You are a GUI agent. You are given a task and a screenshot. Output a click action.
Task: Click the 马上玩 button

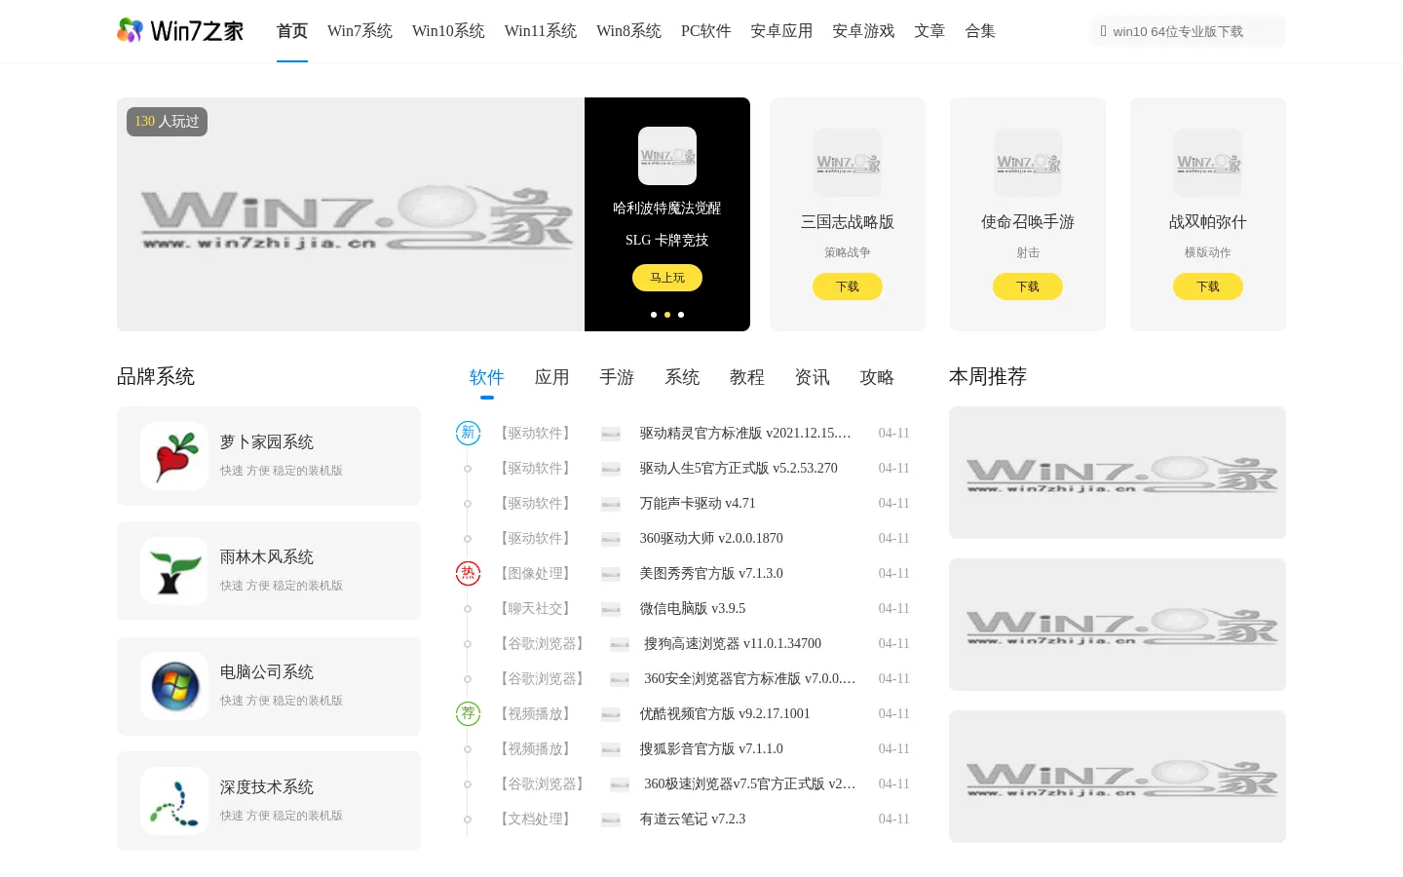click(667, 278)
